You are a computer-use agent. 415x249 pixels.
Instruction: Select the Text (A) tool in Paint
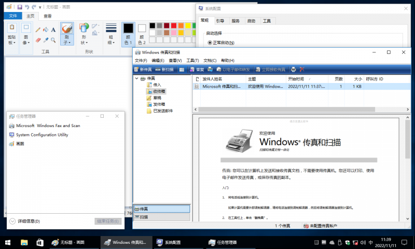[x=53, y=30]
